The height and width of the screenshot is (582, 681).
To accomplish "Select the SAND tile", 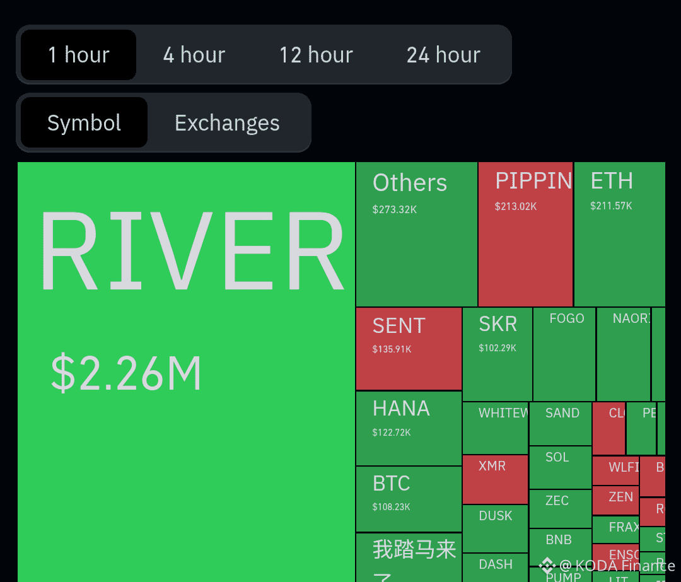I will [x=561, y=424].
